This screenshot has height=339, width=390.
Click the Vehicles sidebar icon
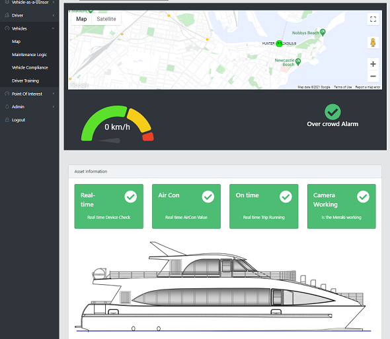(7, 28)
